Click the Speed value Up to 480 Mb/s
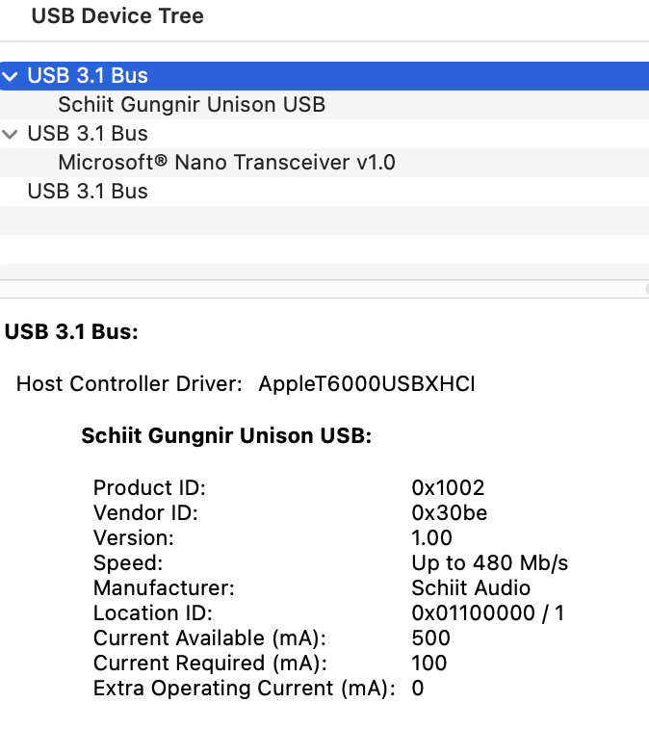This screenshot has height=755, width=649. click(489, 562)
